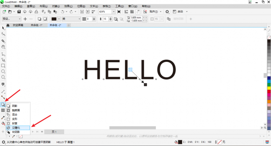
Task: Switch to the 未命名 -1 document tab
Action: 37,25
